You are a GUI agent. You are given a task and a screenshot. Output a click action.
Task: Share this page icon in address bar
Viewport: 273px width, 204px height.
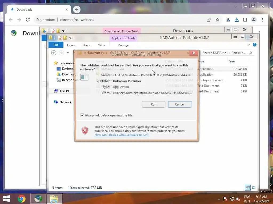click(209, 20)
